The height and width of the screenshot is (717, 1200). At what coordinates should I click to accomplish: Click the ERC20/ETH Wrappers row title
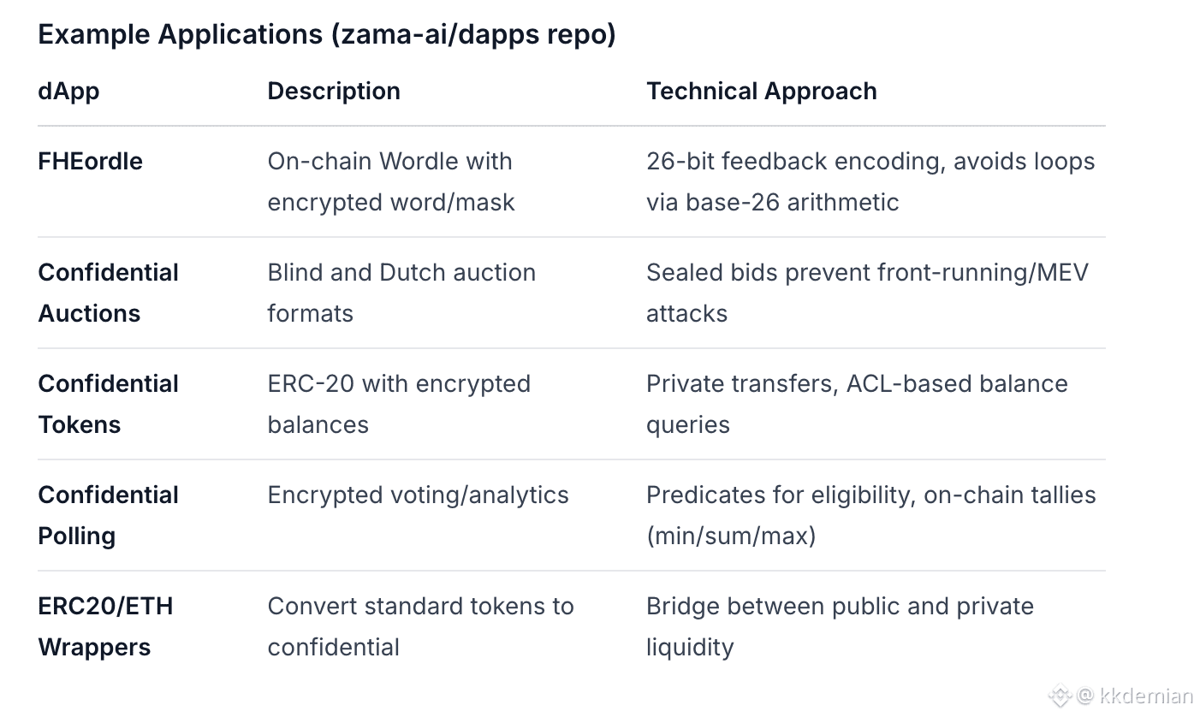[105, 626]
